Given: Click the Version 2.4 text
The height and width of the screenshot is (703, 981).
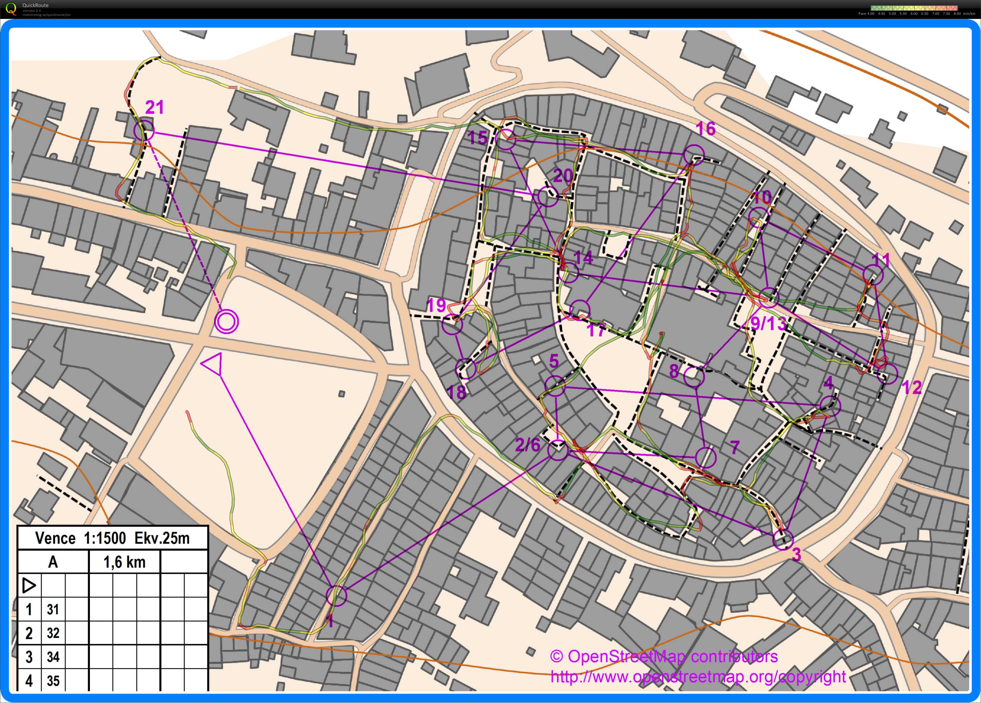Looking at the screenshot, I should [32, 10].
